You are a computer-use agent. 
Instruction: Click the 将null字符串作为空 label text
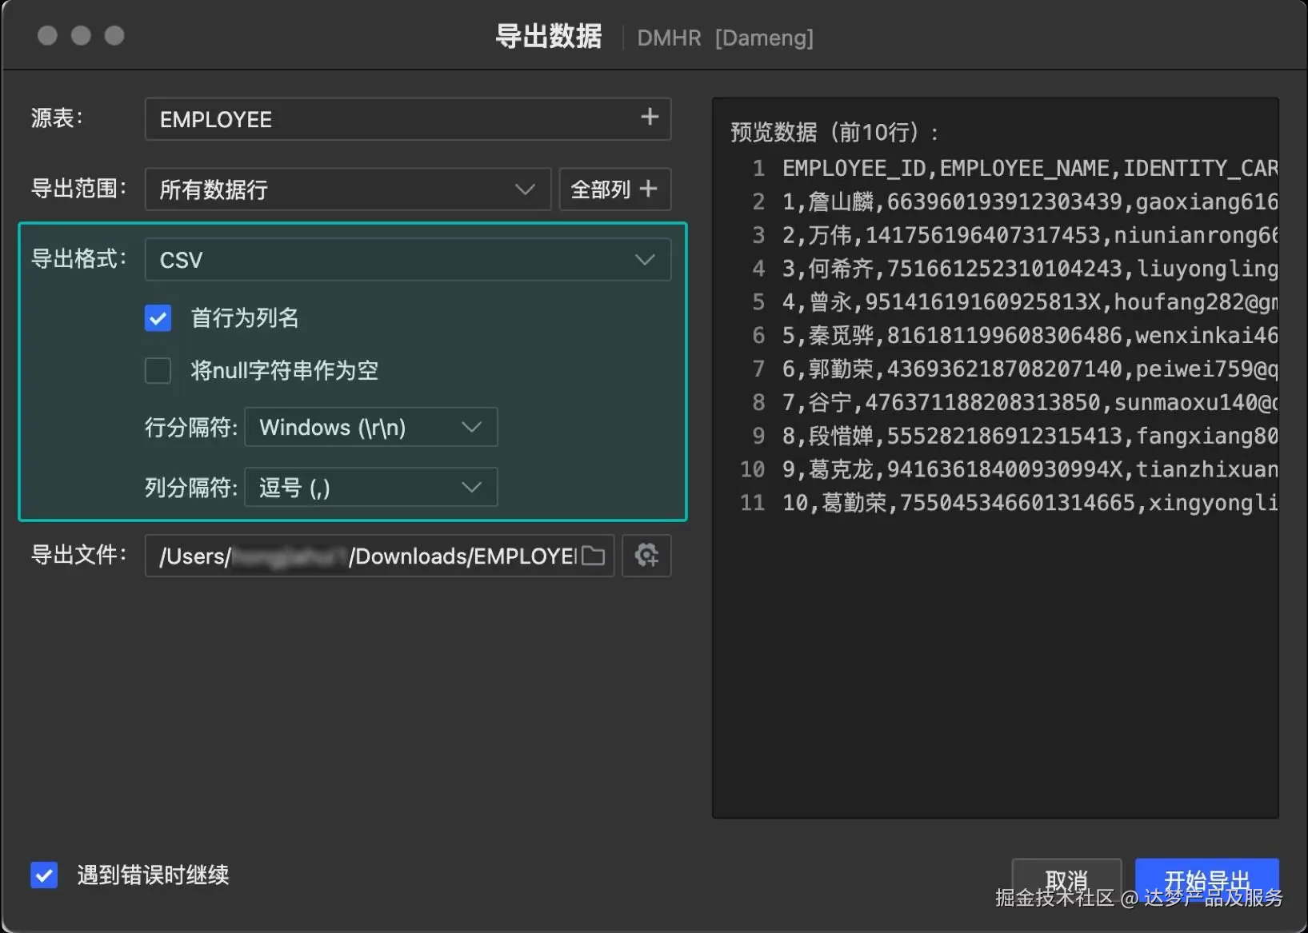click(x=284, y=371)
